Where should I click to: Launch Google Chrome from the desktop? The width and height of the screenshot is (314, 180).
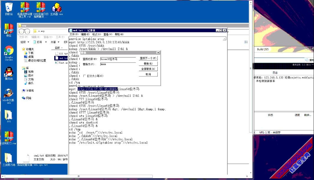pyautogui.click(x=9, y=51)
